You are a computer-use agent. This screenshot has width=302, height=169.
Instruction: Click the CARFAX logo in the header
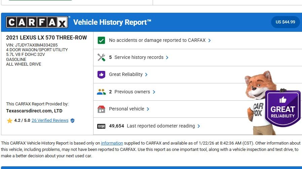click(37, 22)
